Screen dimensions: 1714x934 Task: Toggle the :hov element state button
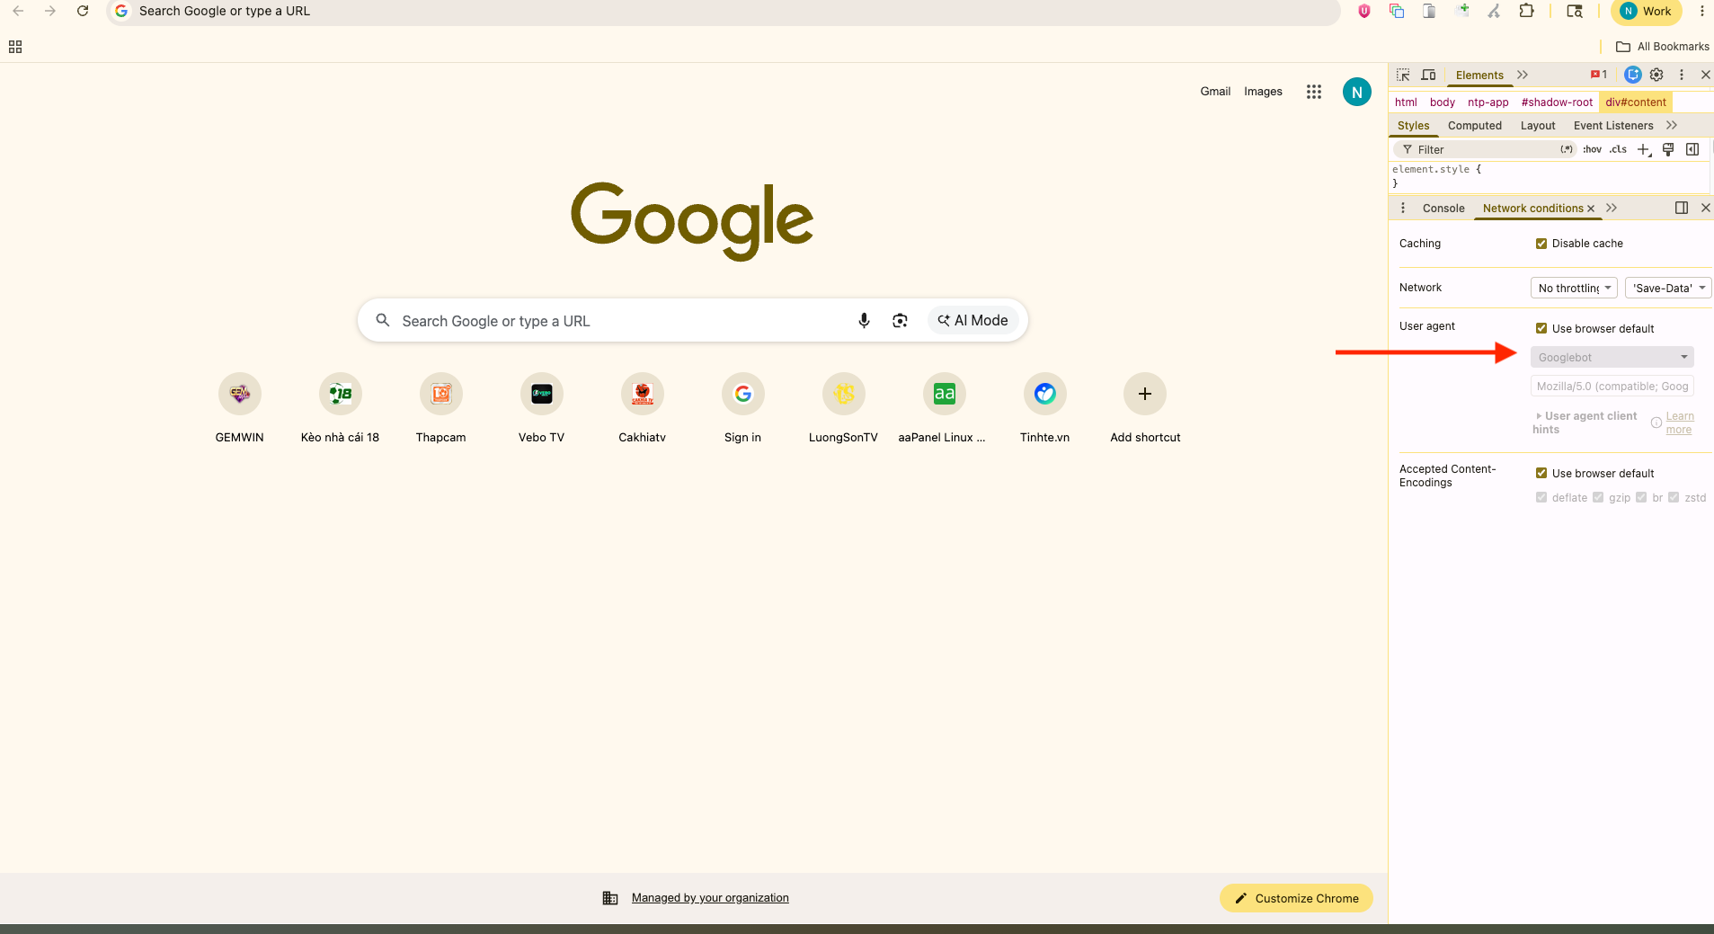(x=1593, y=149)
